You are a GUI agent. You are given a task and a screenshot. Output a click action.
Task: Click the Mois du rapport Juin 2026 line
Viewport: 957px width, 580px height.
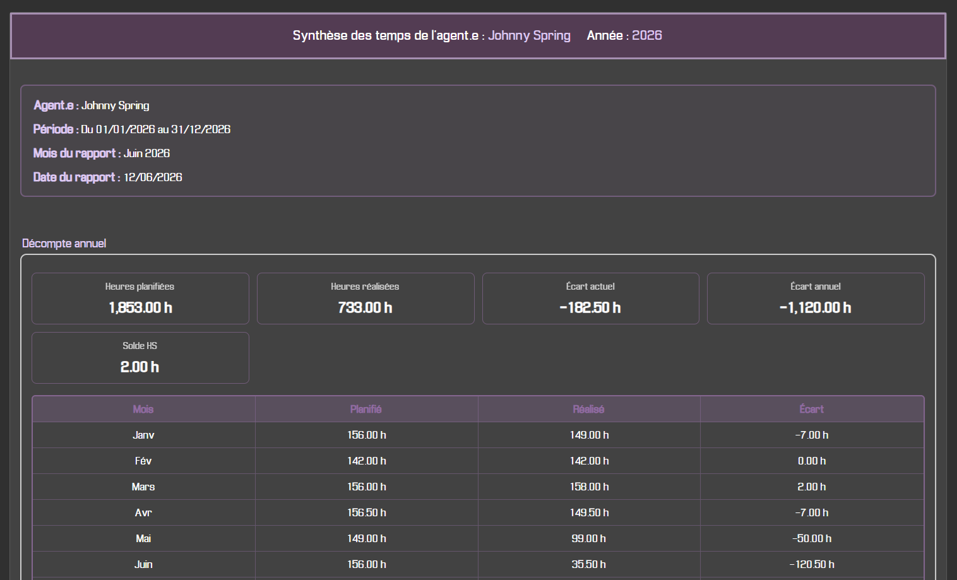tap(102, 153)
